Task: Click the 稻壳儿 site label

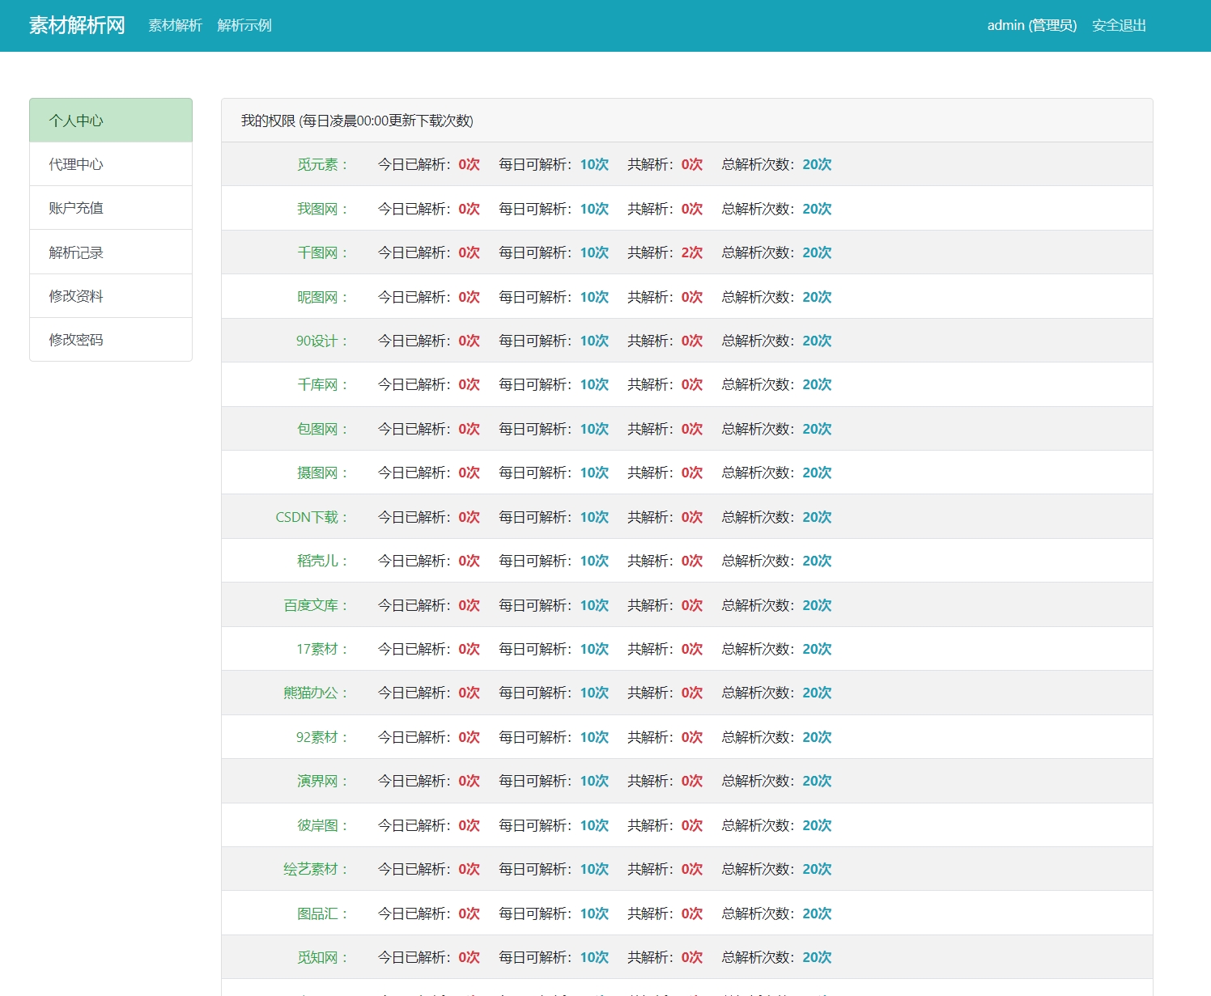Action: [x=322, y=561]
